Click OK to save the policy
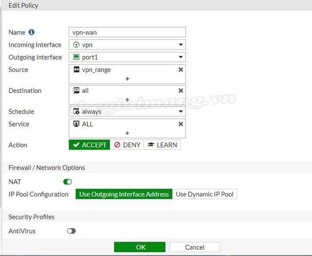 (x=140, y=247)
